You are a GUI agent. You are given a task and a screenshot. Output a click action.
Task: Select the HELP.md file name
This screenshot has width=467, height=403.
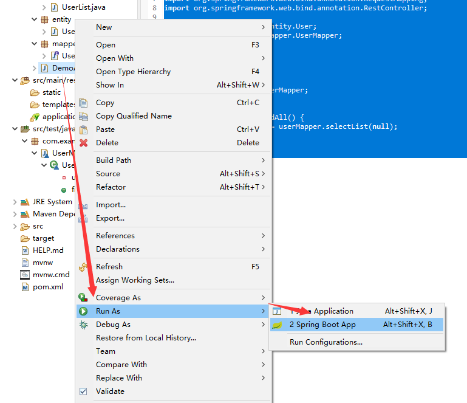click(48, 250)
